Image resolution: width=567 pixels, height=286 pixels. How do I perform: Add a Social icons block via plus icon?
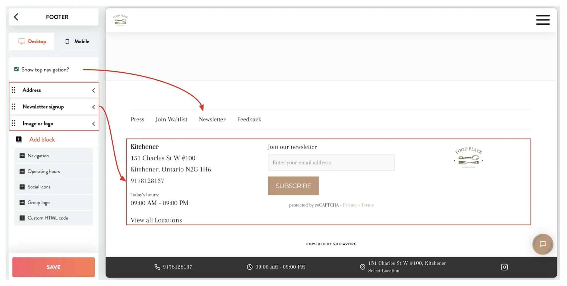click(22, 187)
